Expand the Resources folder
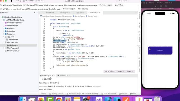180x101 pixels. coord(4,34)
